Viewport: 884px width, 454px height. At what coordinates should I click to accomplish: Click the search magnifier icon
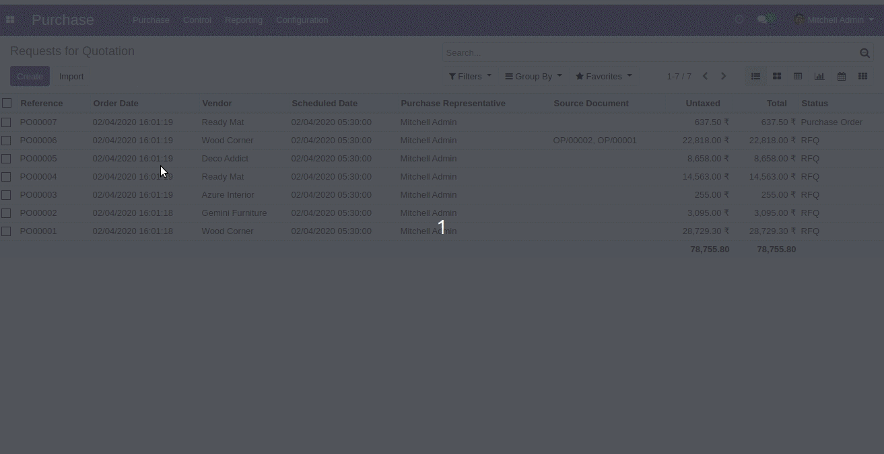pyautogui.click(x=864, y=53)
